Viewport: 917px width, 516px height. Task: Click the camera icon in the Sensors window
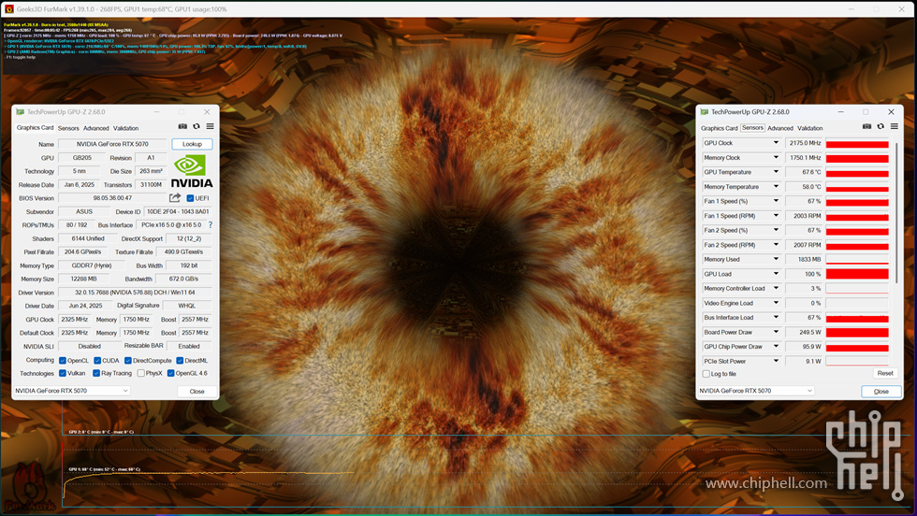pos(867,127)
